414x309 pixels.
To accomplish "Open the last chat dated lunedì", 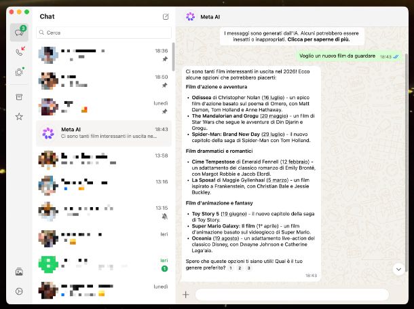I will click(x=104, y=291).
